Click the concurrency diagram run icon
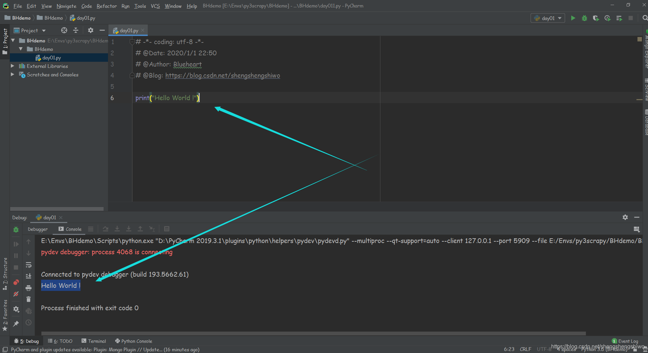This screenshot has width=648, height=353. pyautogui.click(x=619, y=18)
